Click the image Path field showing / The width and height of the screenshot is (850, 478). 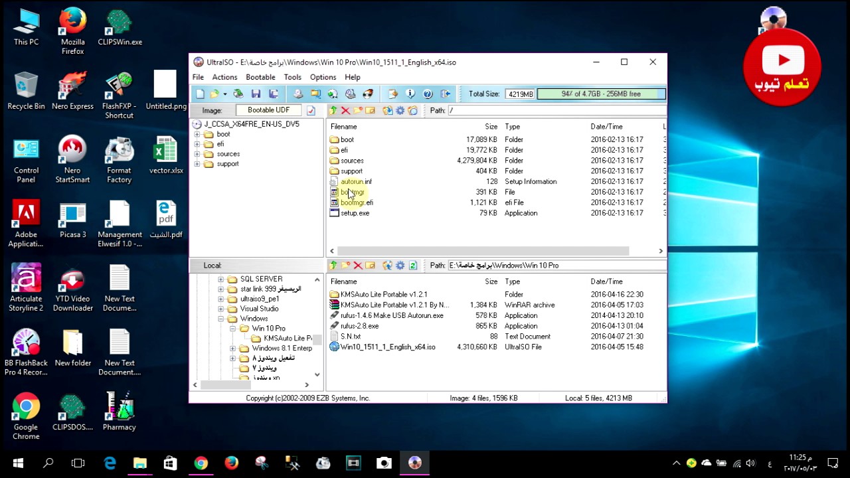[x=556, y=111]
